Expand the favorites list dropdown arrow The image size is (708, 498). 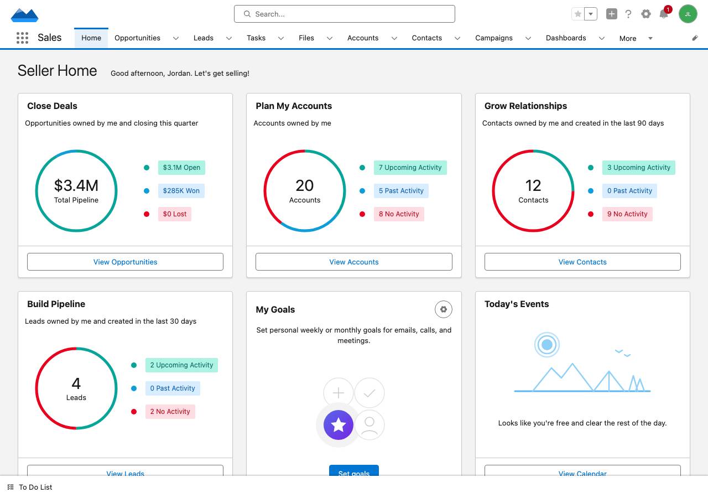[591, 14]
